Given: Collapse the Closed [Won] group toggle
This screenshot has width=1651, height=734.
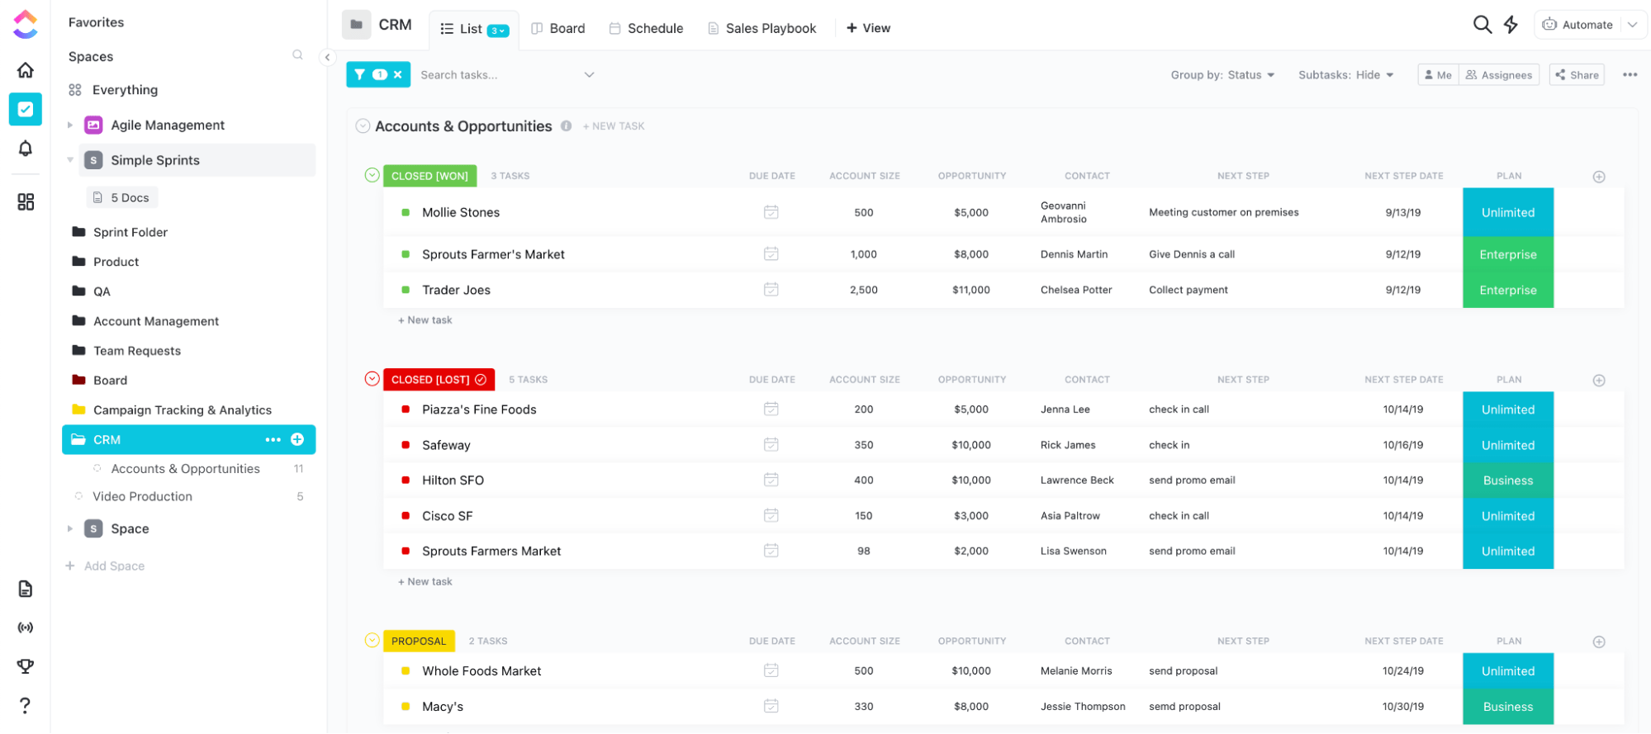Looking at the screenshot, I should [x=372, y=175].
